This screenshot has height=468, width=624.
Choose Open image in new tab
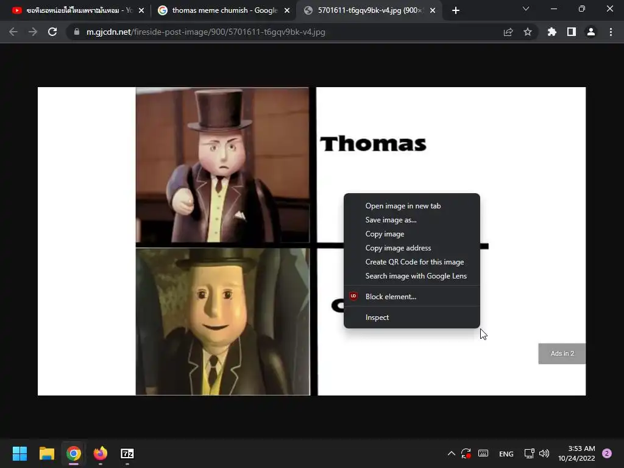click(x=412, y=206)
